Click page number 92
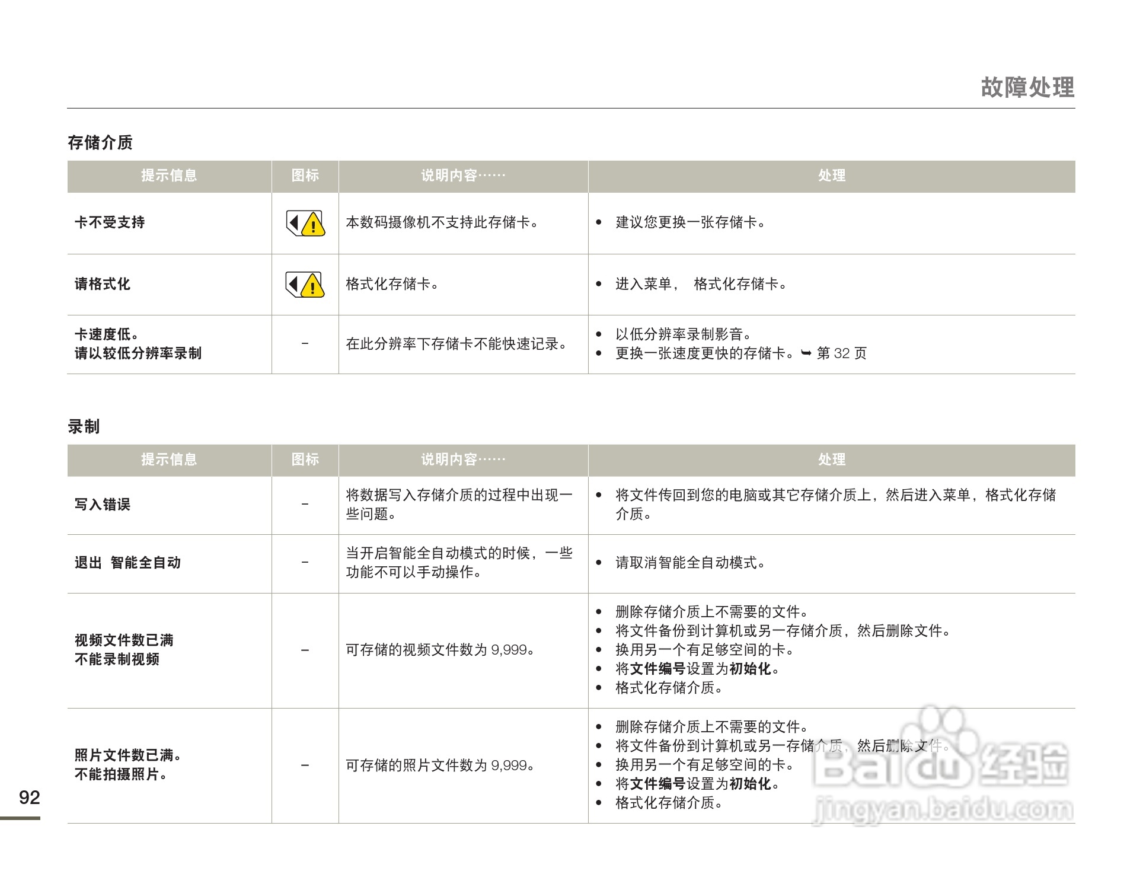The width and height of the screenshot is (1143, 874). tap(30, 798)
